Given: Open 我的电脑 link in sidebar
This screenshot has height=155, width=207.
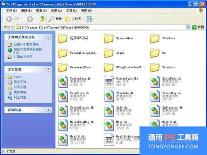Looking at the screenshot, I should [20, 92].
